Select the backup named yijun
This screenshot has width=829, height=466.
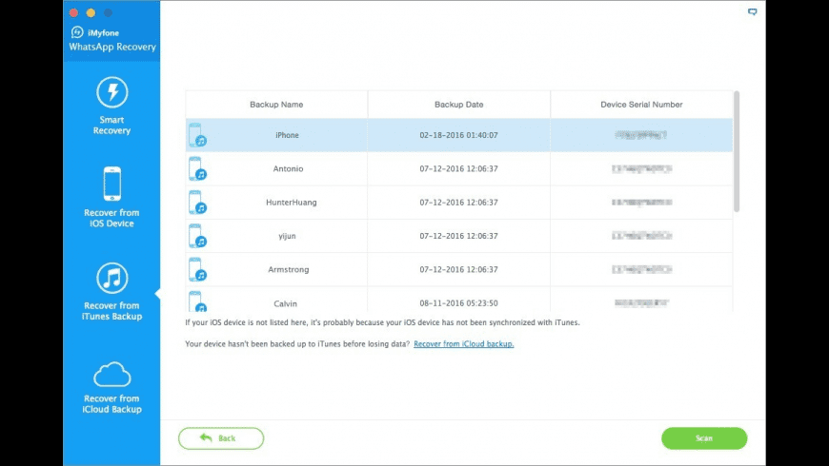[287, 236]
